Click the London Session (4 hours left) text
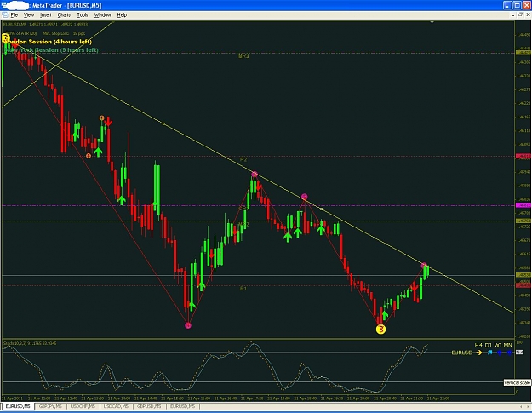Screen dimensions: 532x413 [49, 42]
